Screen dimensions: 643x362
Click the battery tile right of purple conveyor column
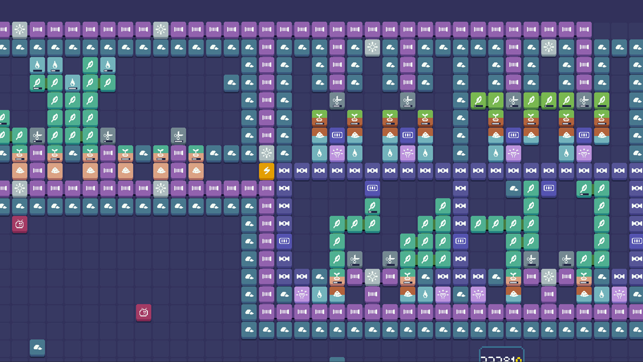[284, 241]
